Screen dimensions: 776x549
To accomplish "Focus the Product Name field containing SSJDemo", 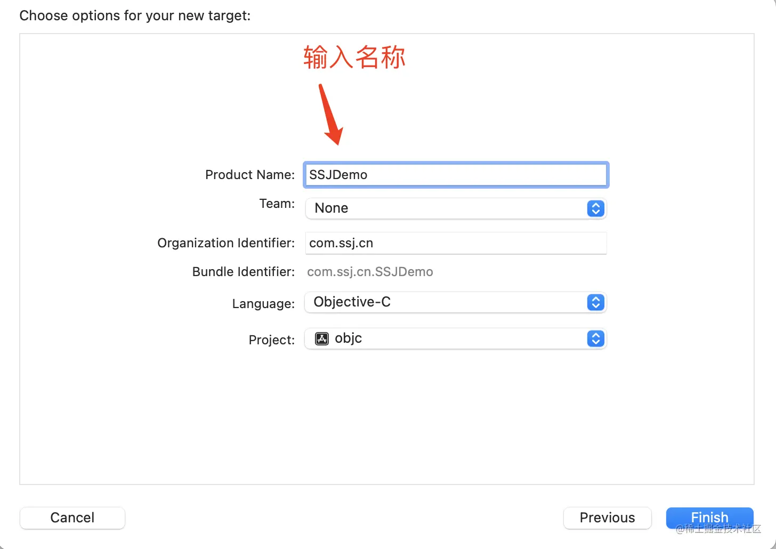I will click(x=456, y=175).
